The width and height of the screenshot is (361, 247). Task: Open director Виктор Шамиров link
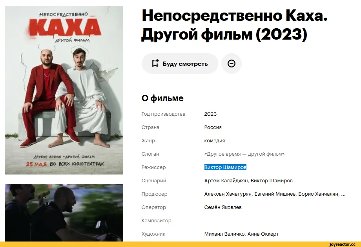[x=225, y=167]
